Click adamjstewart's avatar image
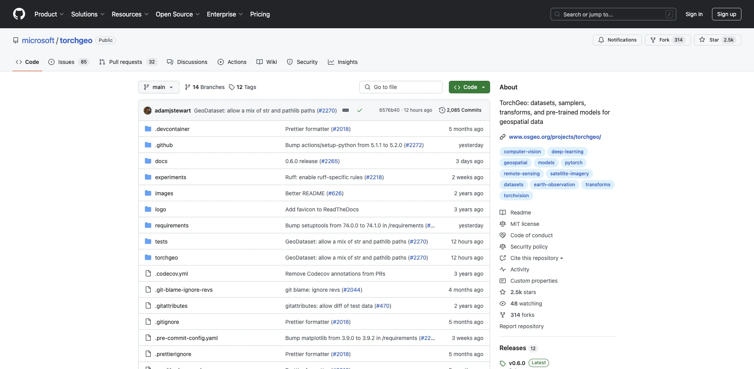The image size is (754, 369). point(148,111)
